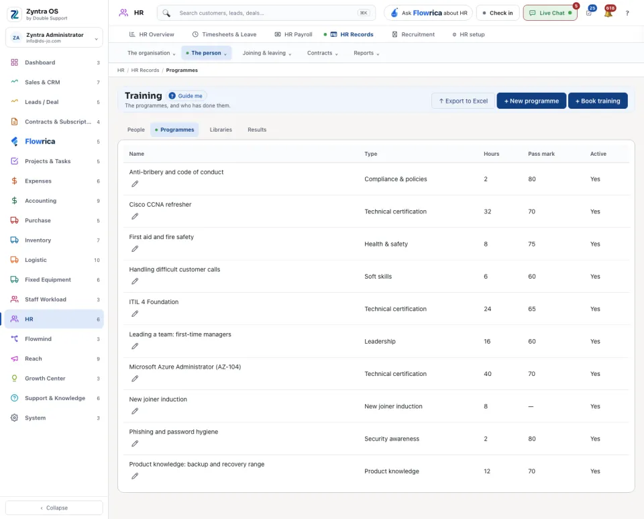Image resolution: width=644 pixels, height=519 pixels.
Task: Go to Timesheets & Leave tab
Action: (x=224, y=34)
